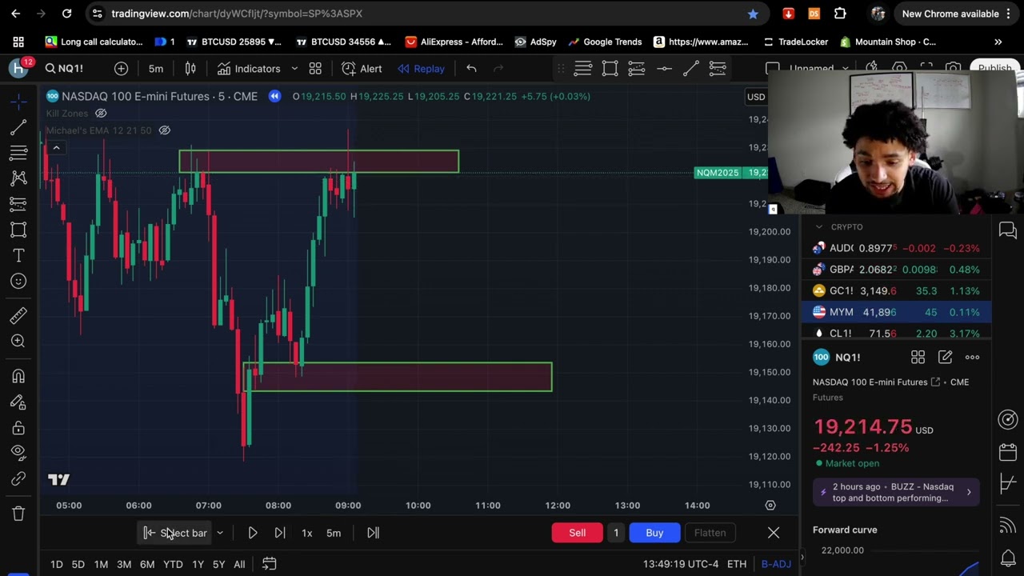The image size is (1024, 576).
Task: Select the ruler measure tool
Action: click(18, 315)
